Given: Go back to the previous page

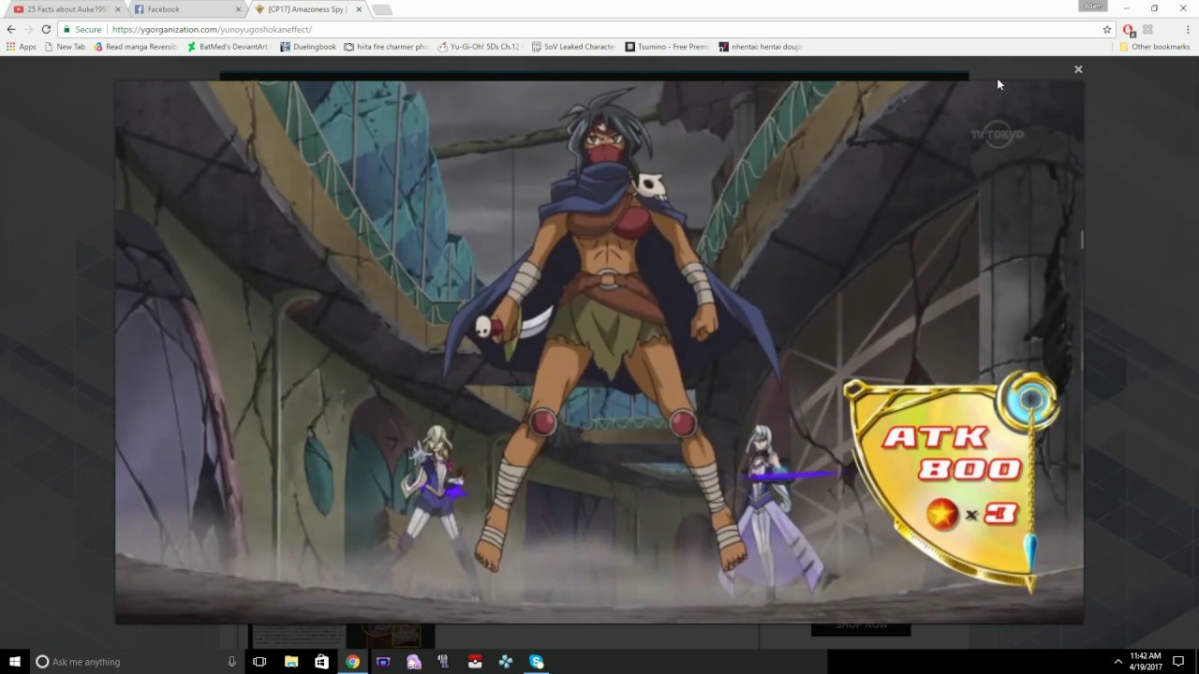Looking at the screenshot, I should coord(11,29).
